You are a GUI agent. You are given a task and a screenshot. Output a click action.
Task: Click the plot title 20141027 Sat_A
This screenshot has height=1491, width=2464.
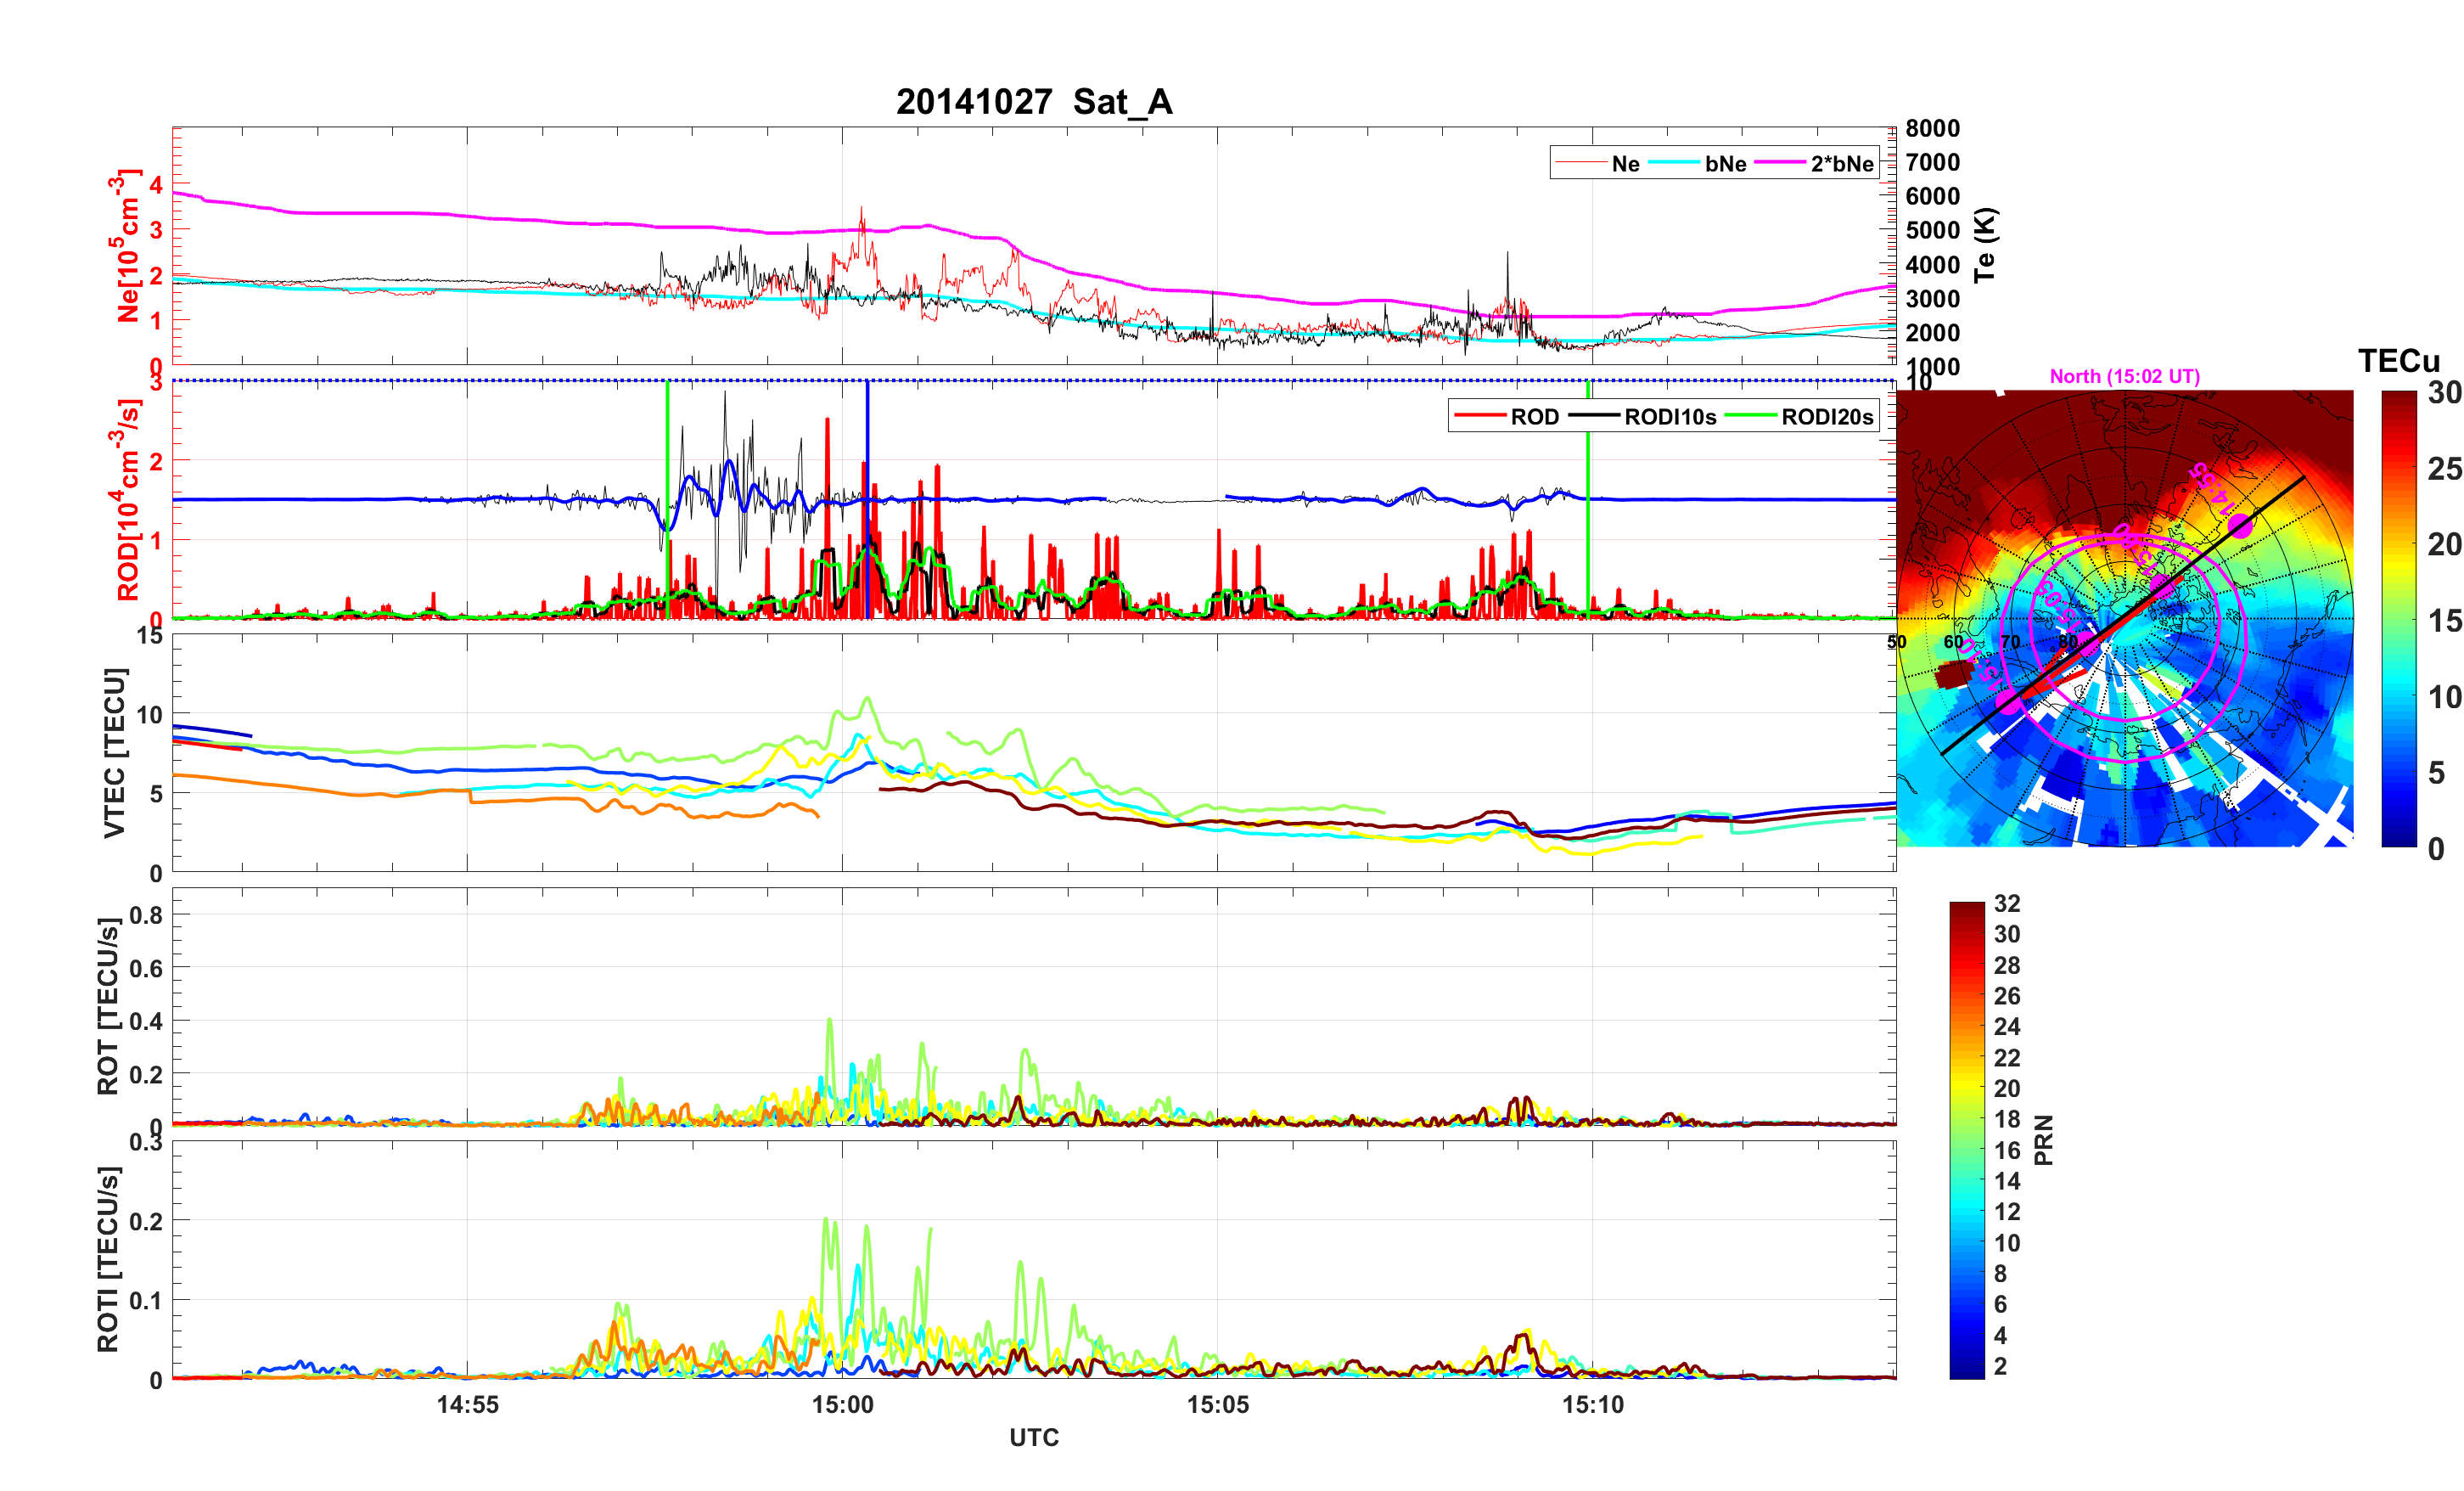coord(1033,102)
